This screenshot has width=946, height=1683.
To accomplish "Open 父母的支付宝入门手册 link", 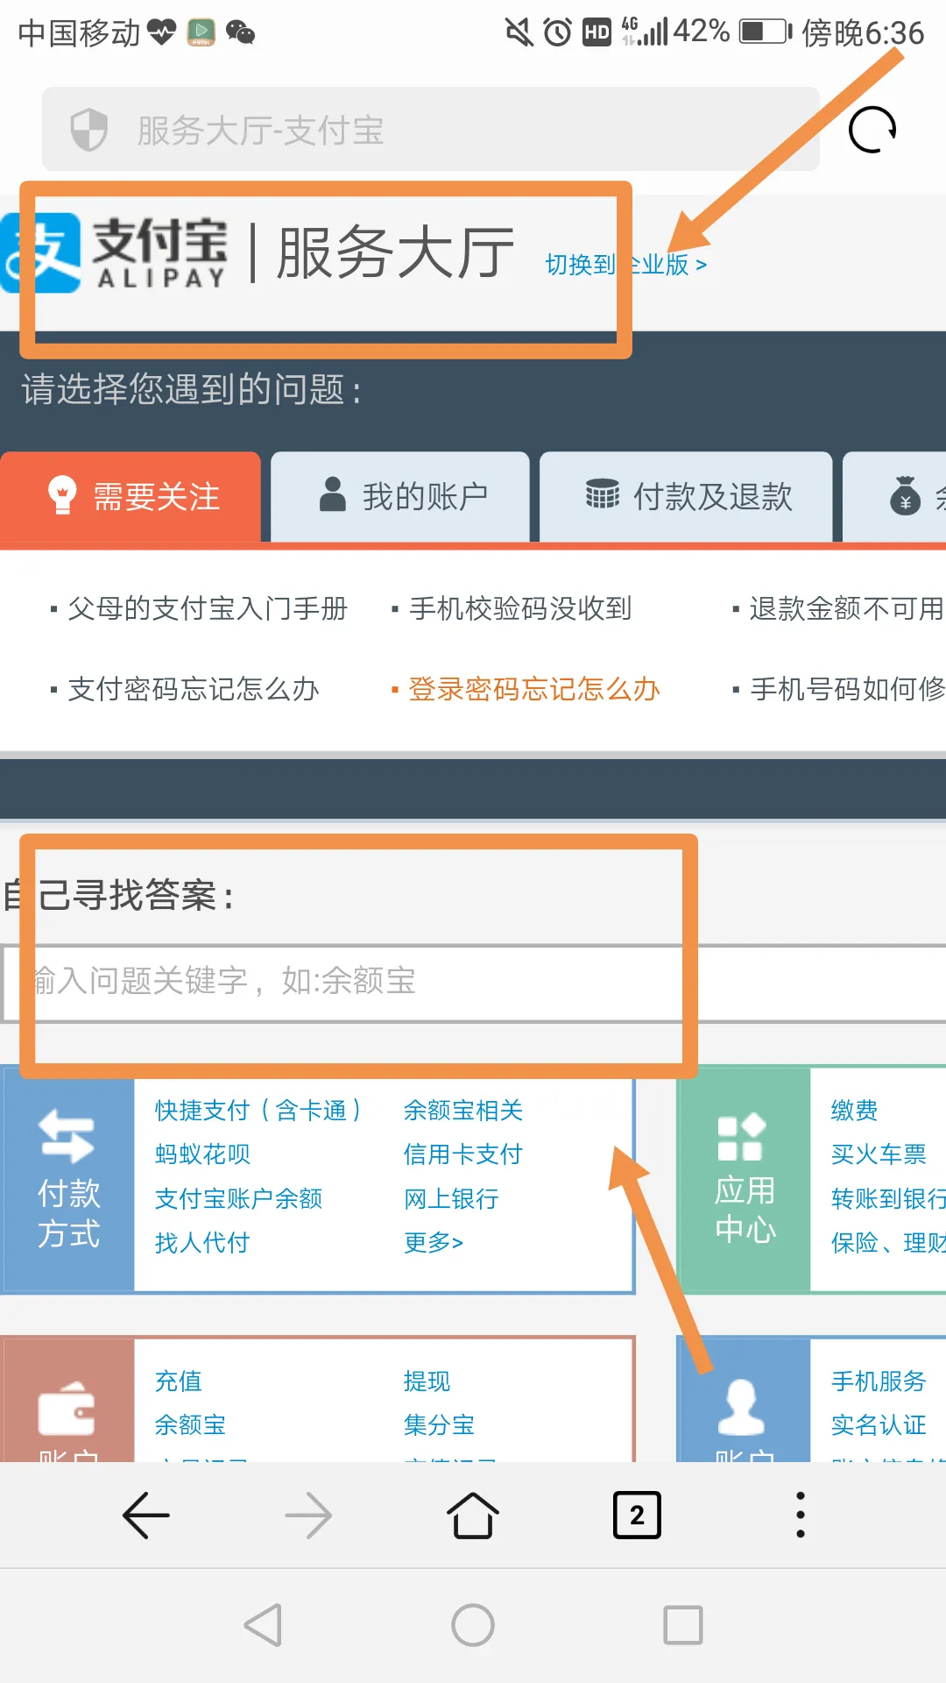I will point(208,608).
